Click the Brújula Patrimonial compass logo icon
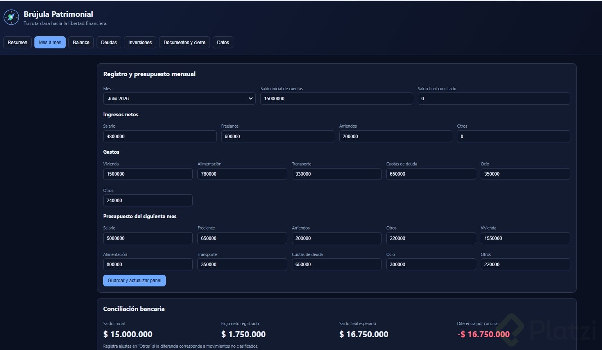Image resolution: width=602 pixels, height=350 pixels. (11, 17)
